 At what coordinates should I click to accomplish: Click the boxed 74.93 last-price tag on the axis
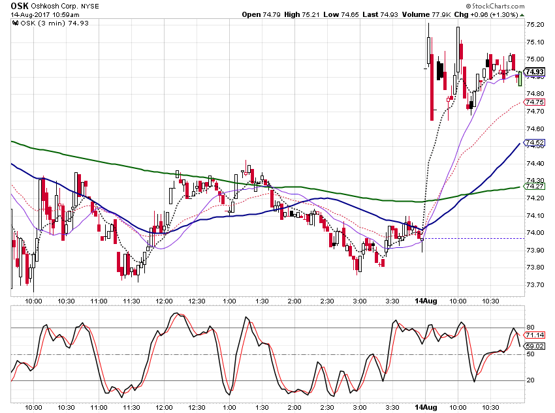[x=535, y=72]
